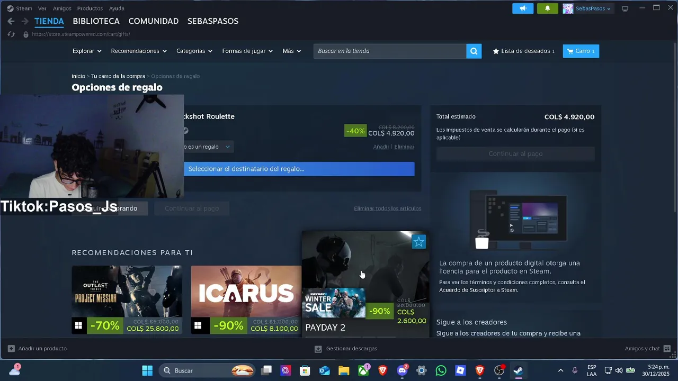Open the Productos menu

point(90,8)
